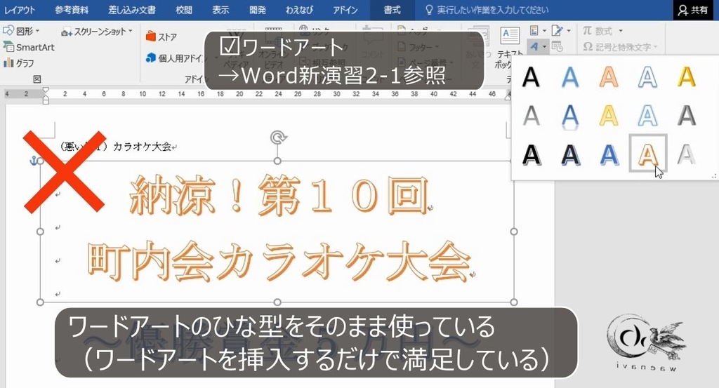719x388 pixels.
Task: Choose the dark gray bevel WordArt style
Action: tap(687, 116)
